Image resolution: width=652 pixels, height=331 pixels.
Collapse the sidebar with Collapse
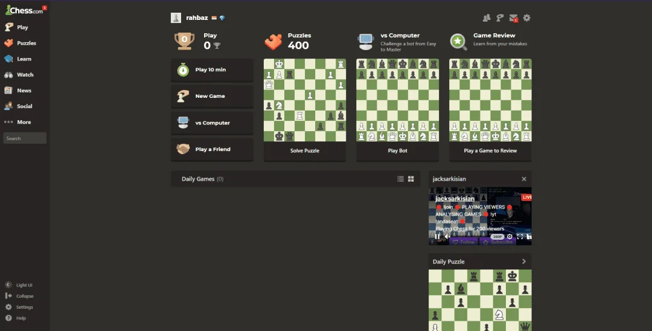19,296
